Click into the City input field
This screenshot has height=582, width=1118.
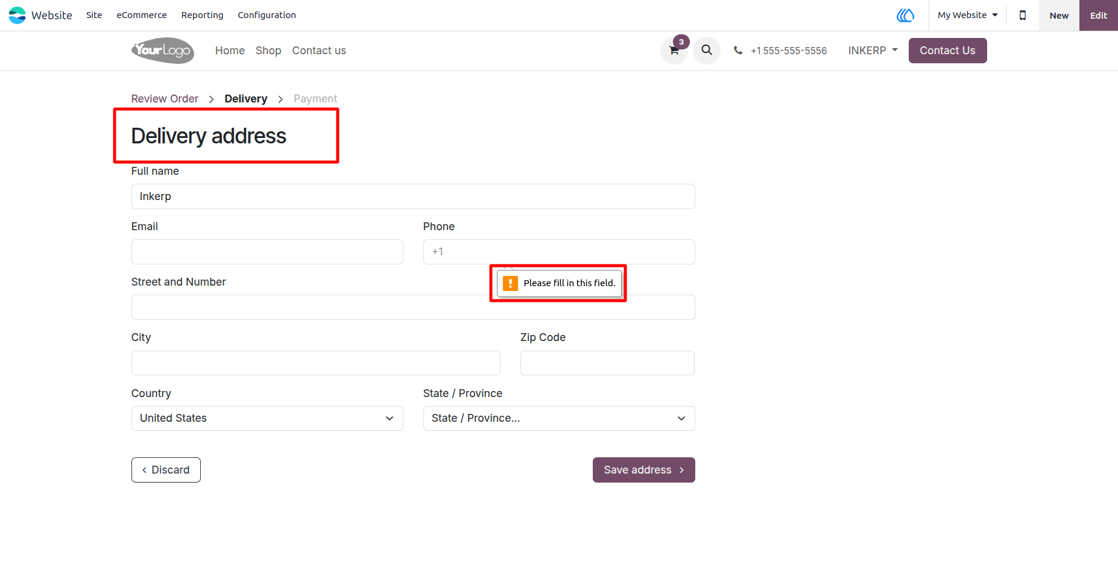coord(315,363)
